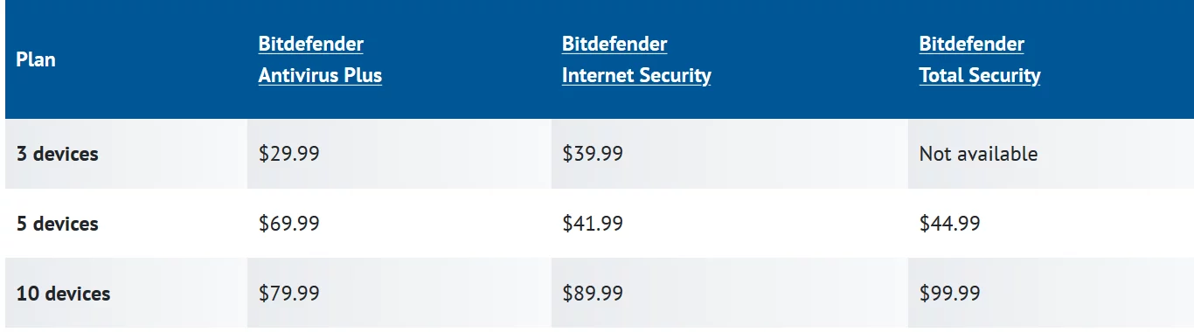This screenshot has width=1194, height=332.
Task: Click the word Bitdefender above Antivirus Plus
Action: point(311,44)
